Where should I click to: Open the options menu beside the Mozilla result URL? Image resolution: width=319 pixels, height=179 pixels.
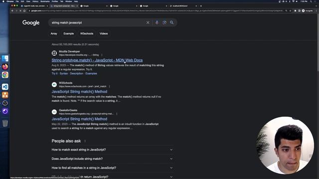[x=102, y=55]
